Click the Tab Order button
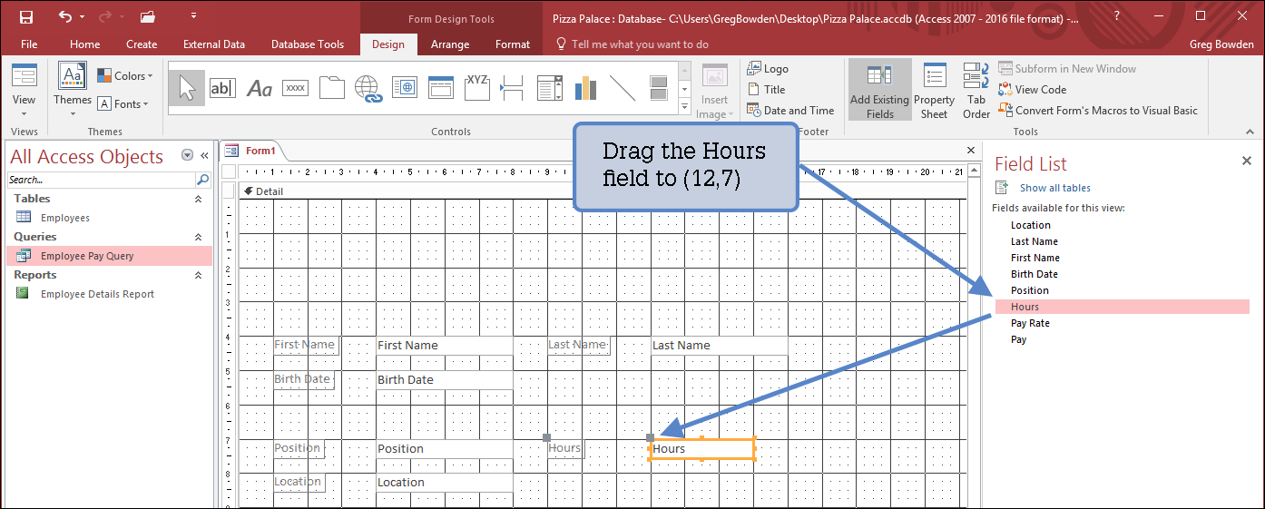The image size is (1265, 509). (976, 91)
